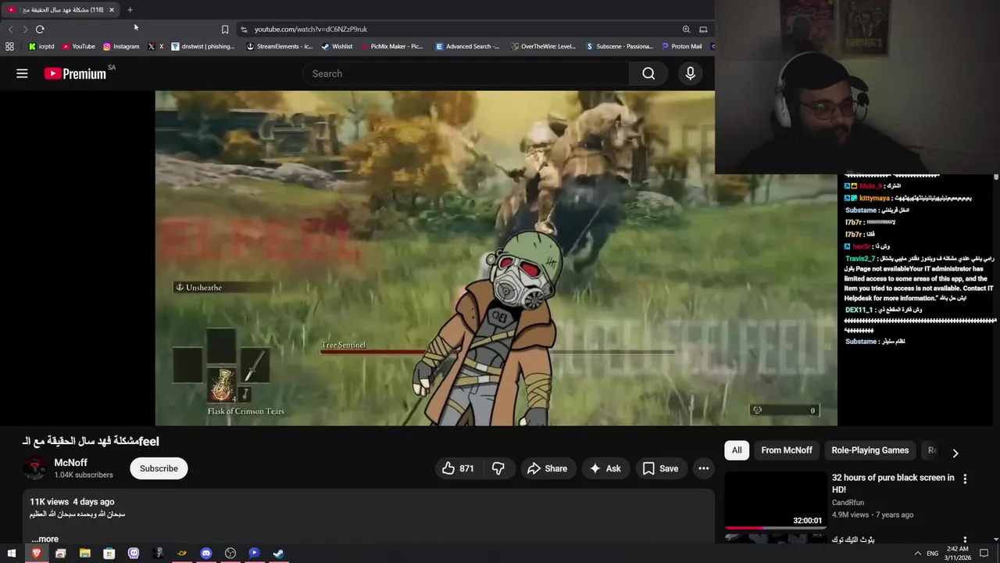Screen dimensions: 1000x563
Task: Open Discord from the taskbar
Action: point(206,554)
